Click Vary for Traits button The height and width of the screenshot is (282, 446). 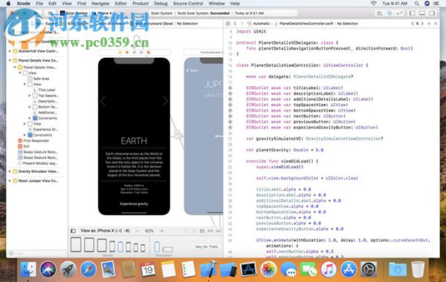coord(206,246)
